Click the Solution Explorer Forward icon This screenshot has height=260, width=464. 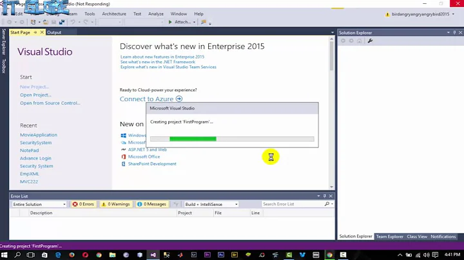point(351,41)
